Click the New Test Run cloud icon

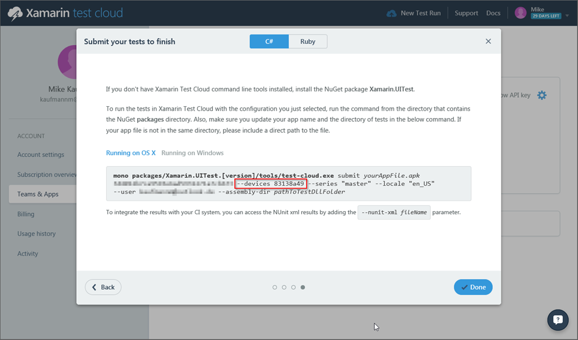click(x=391, y=13)
